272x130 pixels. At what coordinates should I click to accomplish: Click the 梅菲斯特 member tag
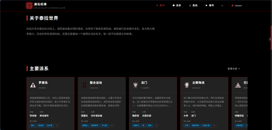(x=95, y=126)
